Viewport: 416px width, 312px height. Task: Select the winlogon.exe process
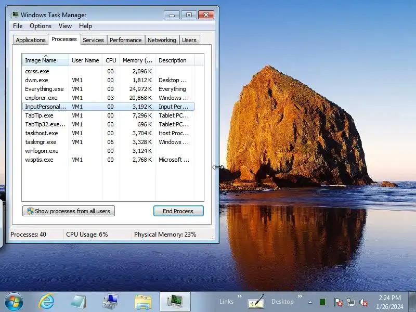click(108, 151)
